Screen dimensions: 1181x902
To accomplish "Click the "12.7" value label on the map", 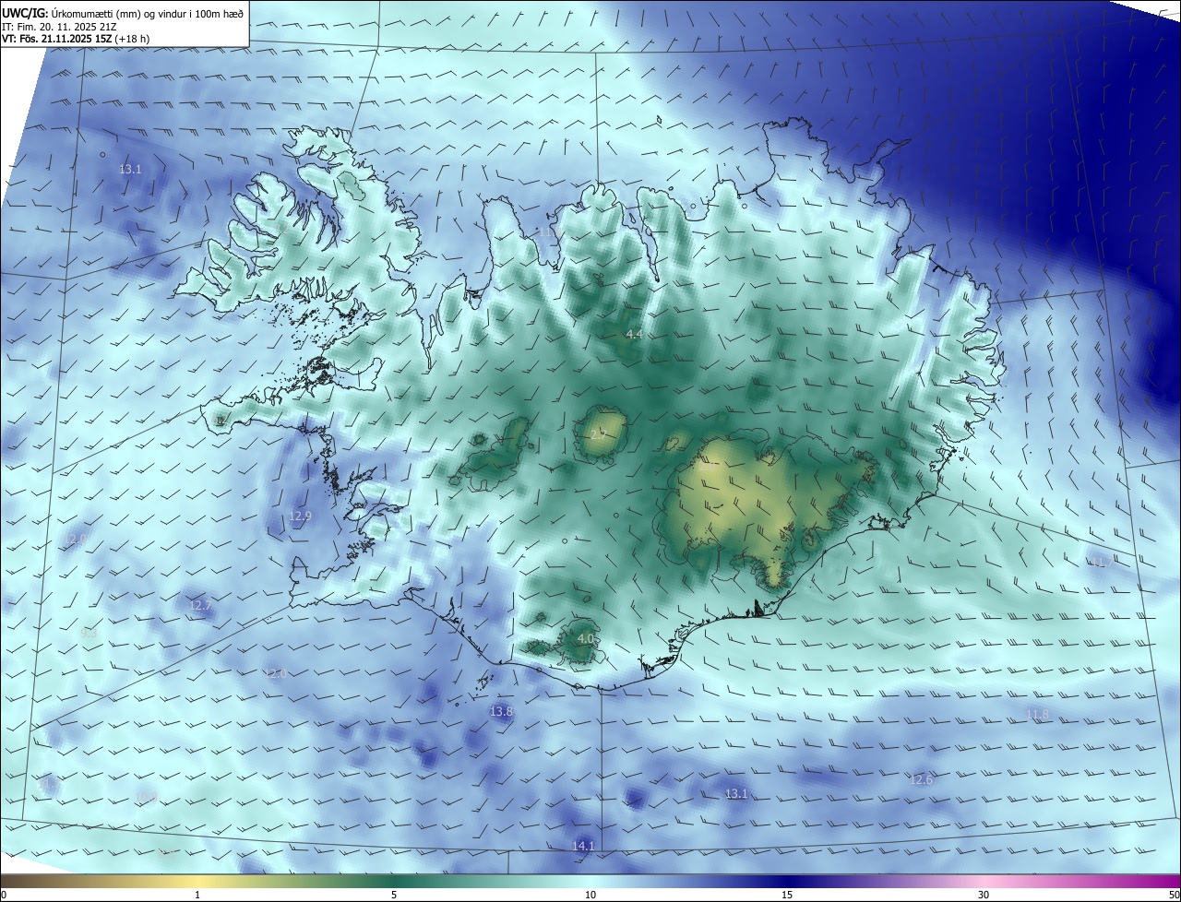I will pyautogui.click(x=200, y=605).
